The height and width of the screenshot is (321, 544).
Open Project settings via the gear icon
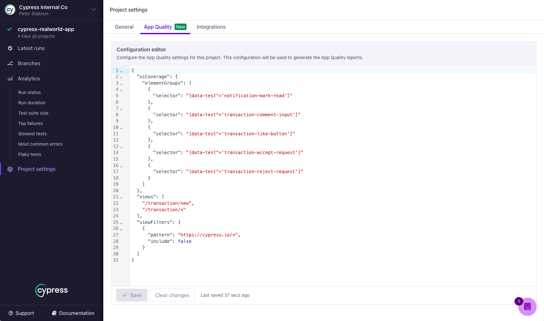click(x=10, y=169)
